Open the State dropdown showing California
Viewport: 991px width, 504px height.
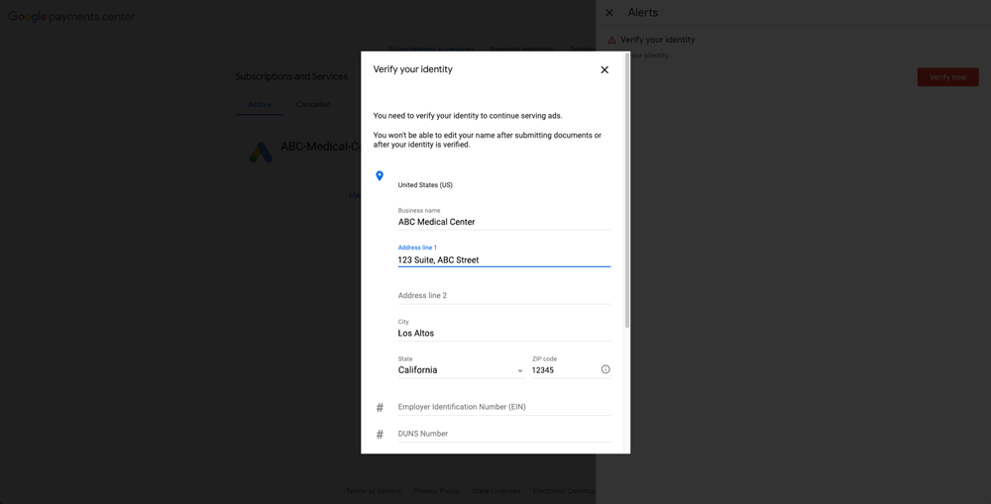coord(461,370)
